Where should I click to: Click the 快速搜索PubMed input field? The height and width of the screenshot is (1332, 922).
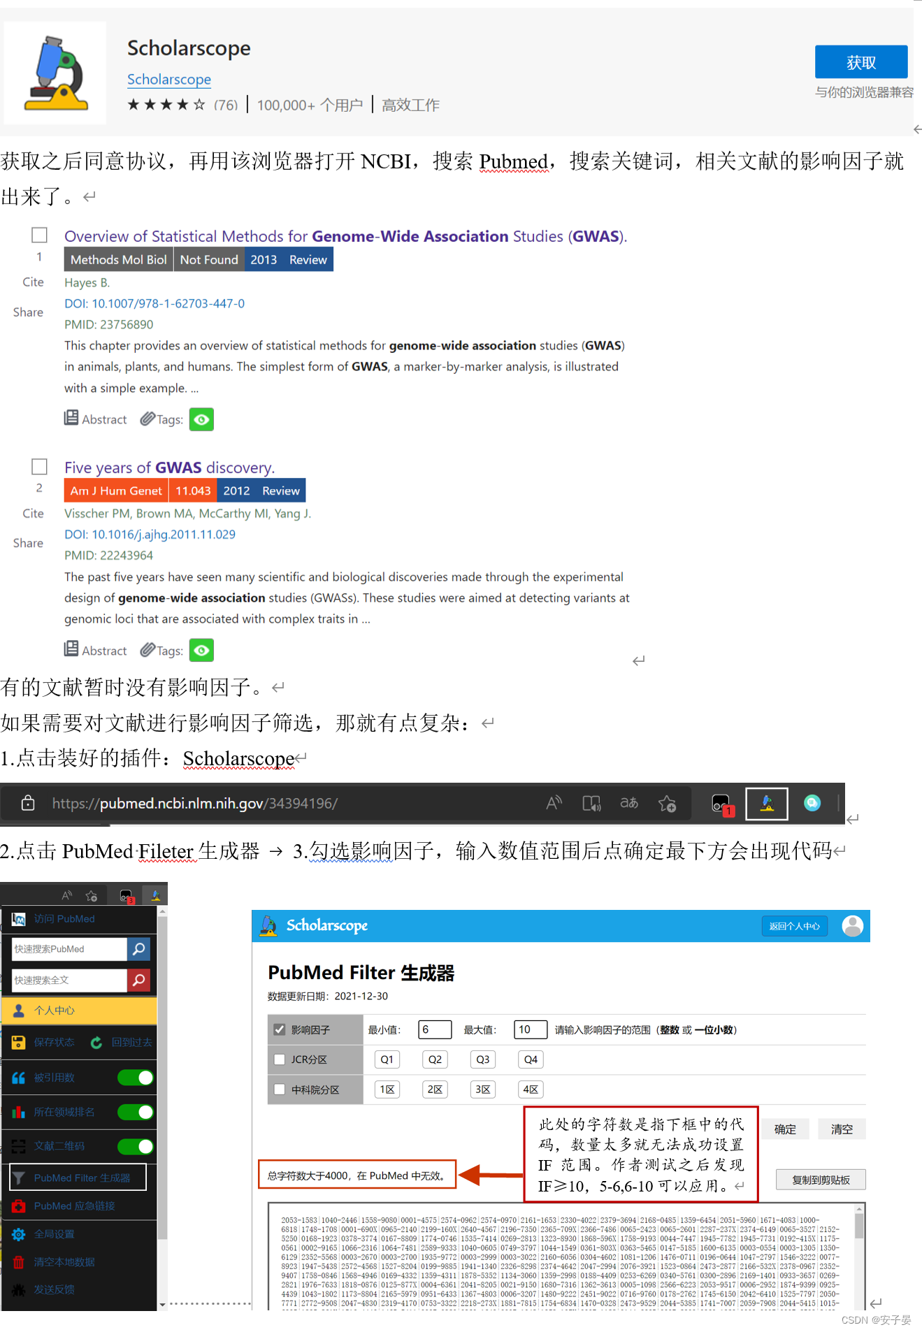pos(69,949)
